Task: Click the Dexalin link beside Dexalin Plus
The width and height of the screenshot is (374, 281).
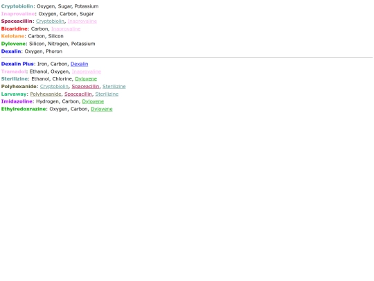Action: (x=80, y=64)
